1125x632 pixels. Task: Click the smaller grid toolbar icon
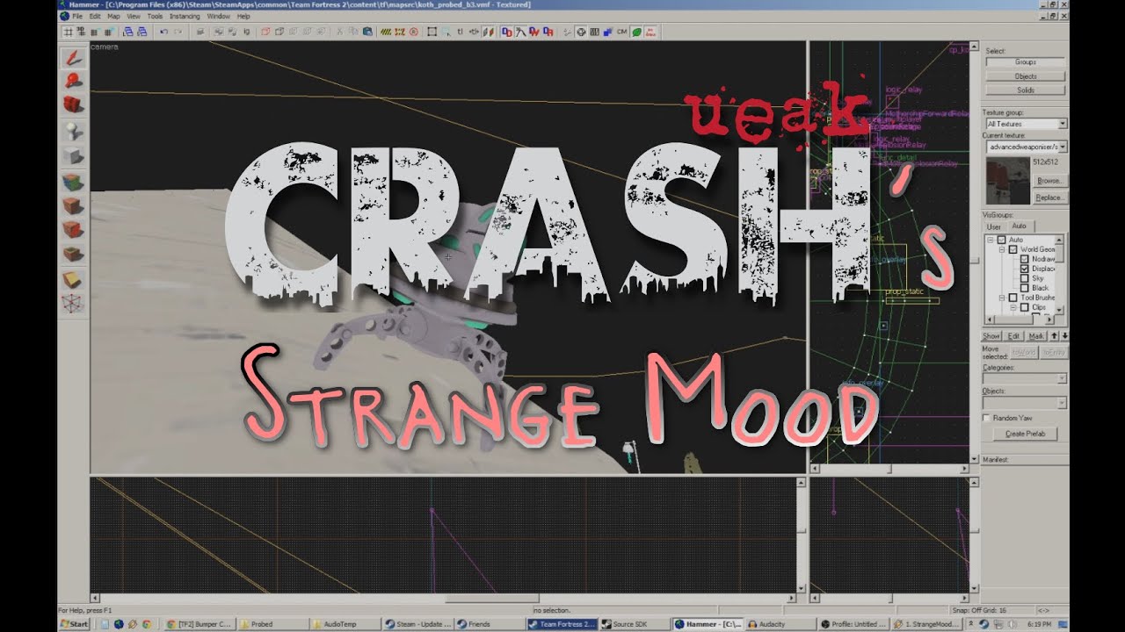tap(94, 32)
